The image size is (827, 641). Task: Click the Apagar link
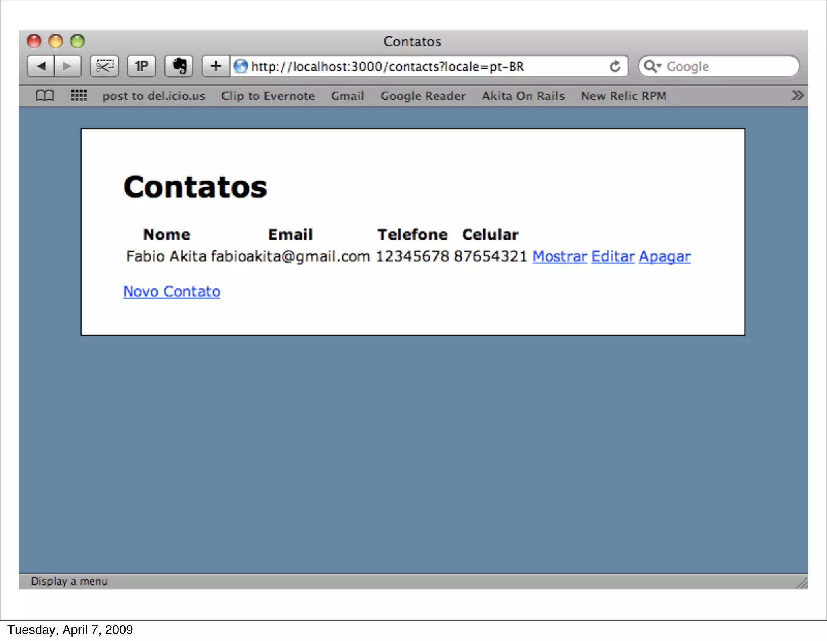[664, 256]
